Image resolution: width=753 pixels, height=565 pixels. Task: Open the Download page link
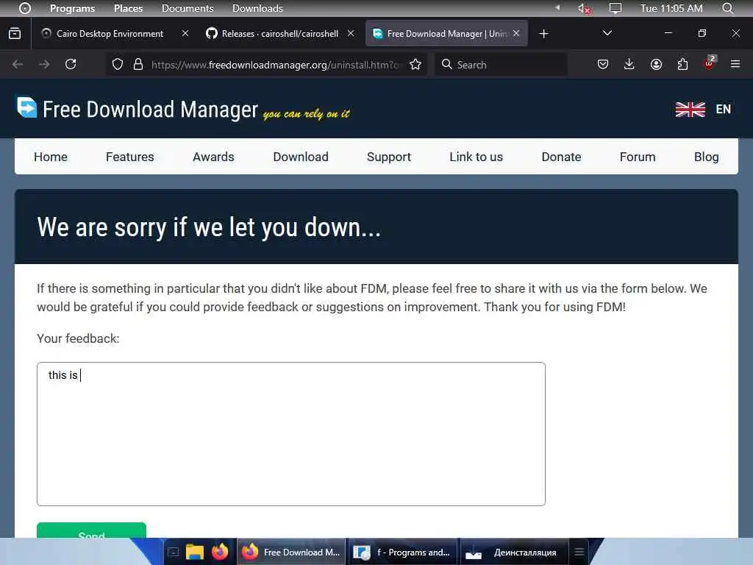click(x=301, y=157)
